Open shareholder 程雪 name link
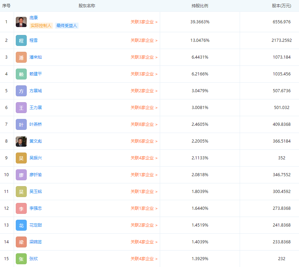This screenshot has width=299, height=267. click(34, 40)
